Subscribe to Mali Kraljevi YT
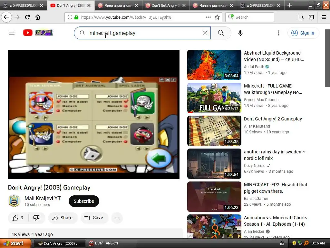Viewport: 330px width, 248px height. click(84, 201)
